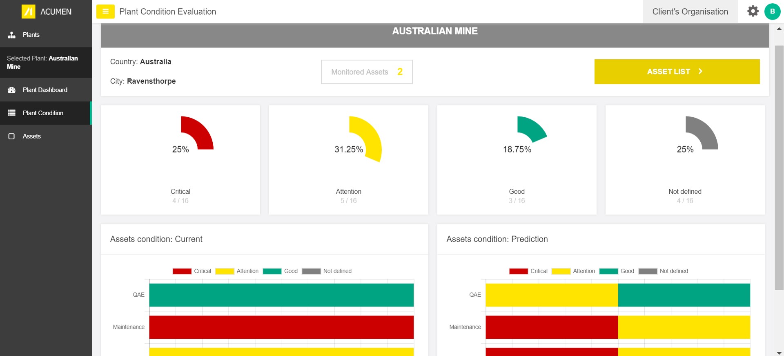Click the Assets condition: Current heading
Screen dimensions: 784x356
[156, 239]
